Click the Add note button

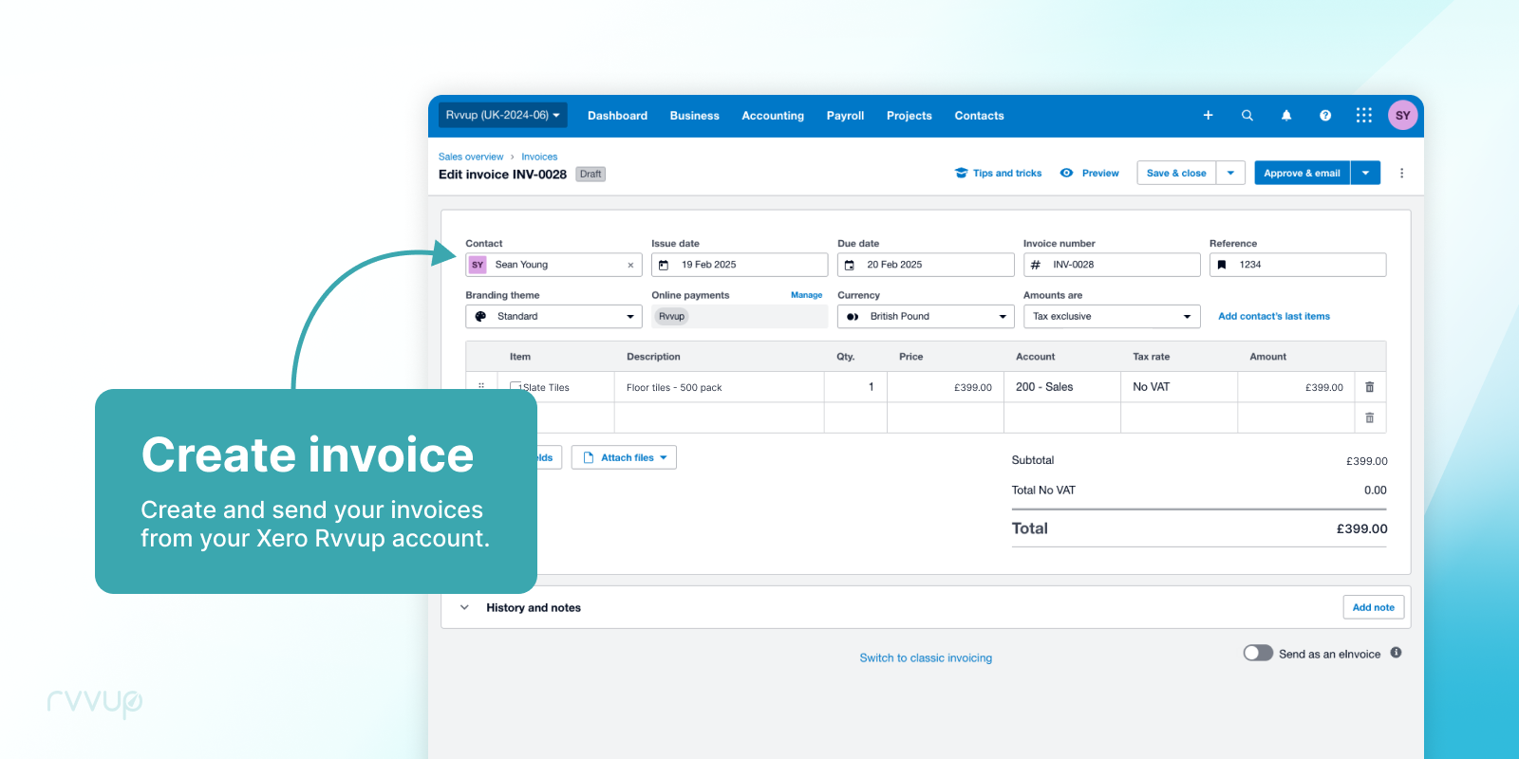(x=1373, y=607)
